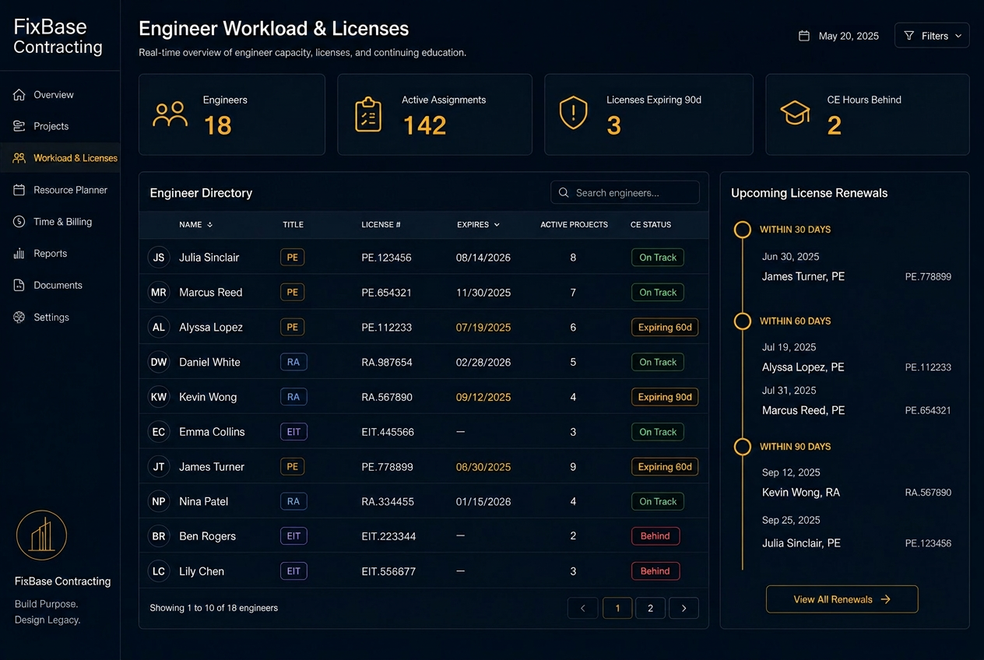Click the JT avatar for James Turner
This screenshot has width=984, height=660.
tap(159, 466)
